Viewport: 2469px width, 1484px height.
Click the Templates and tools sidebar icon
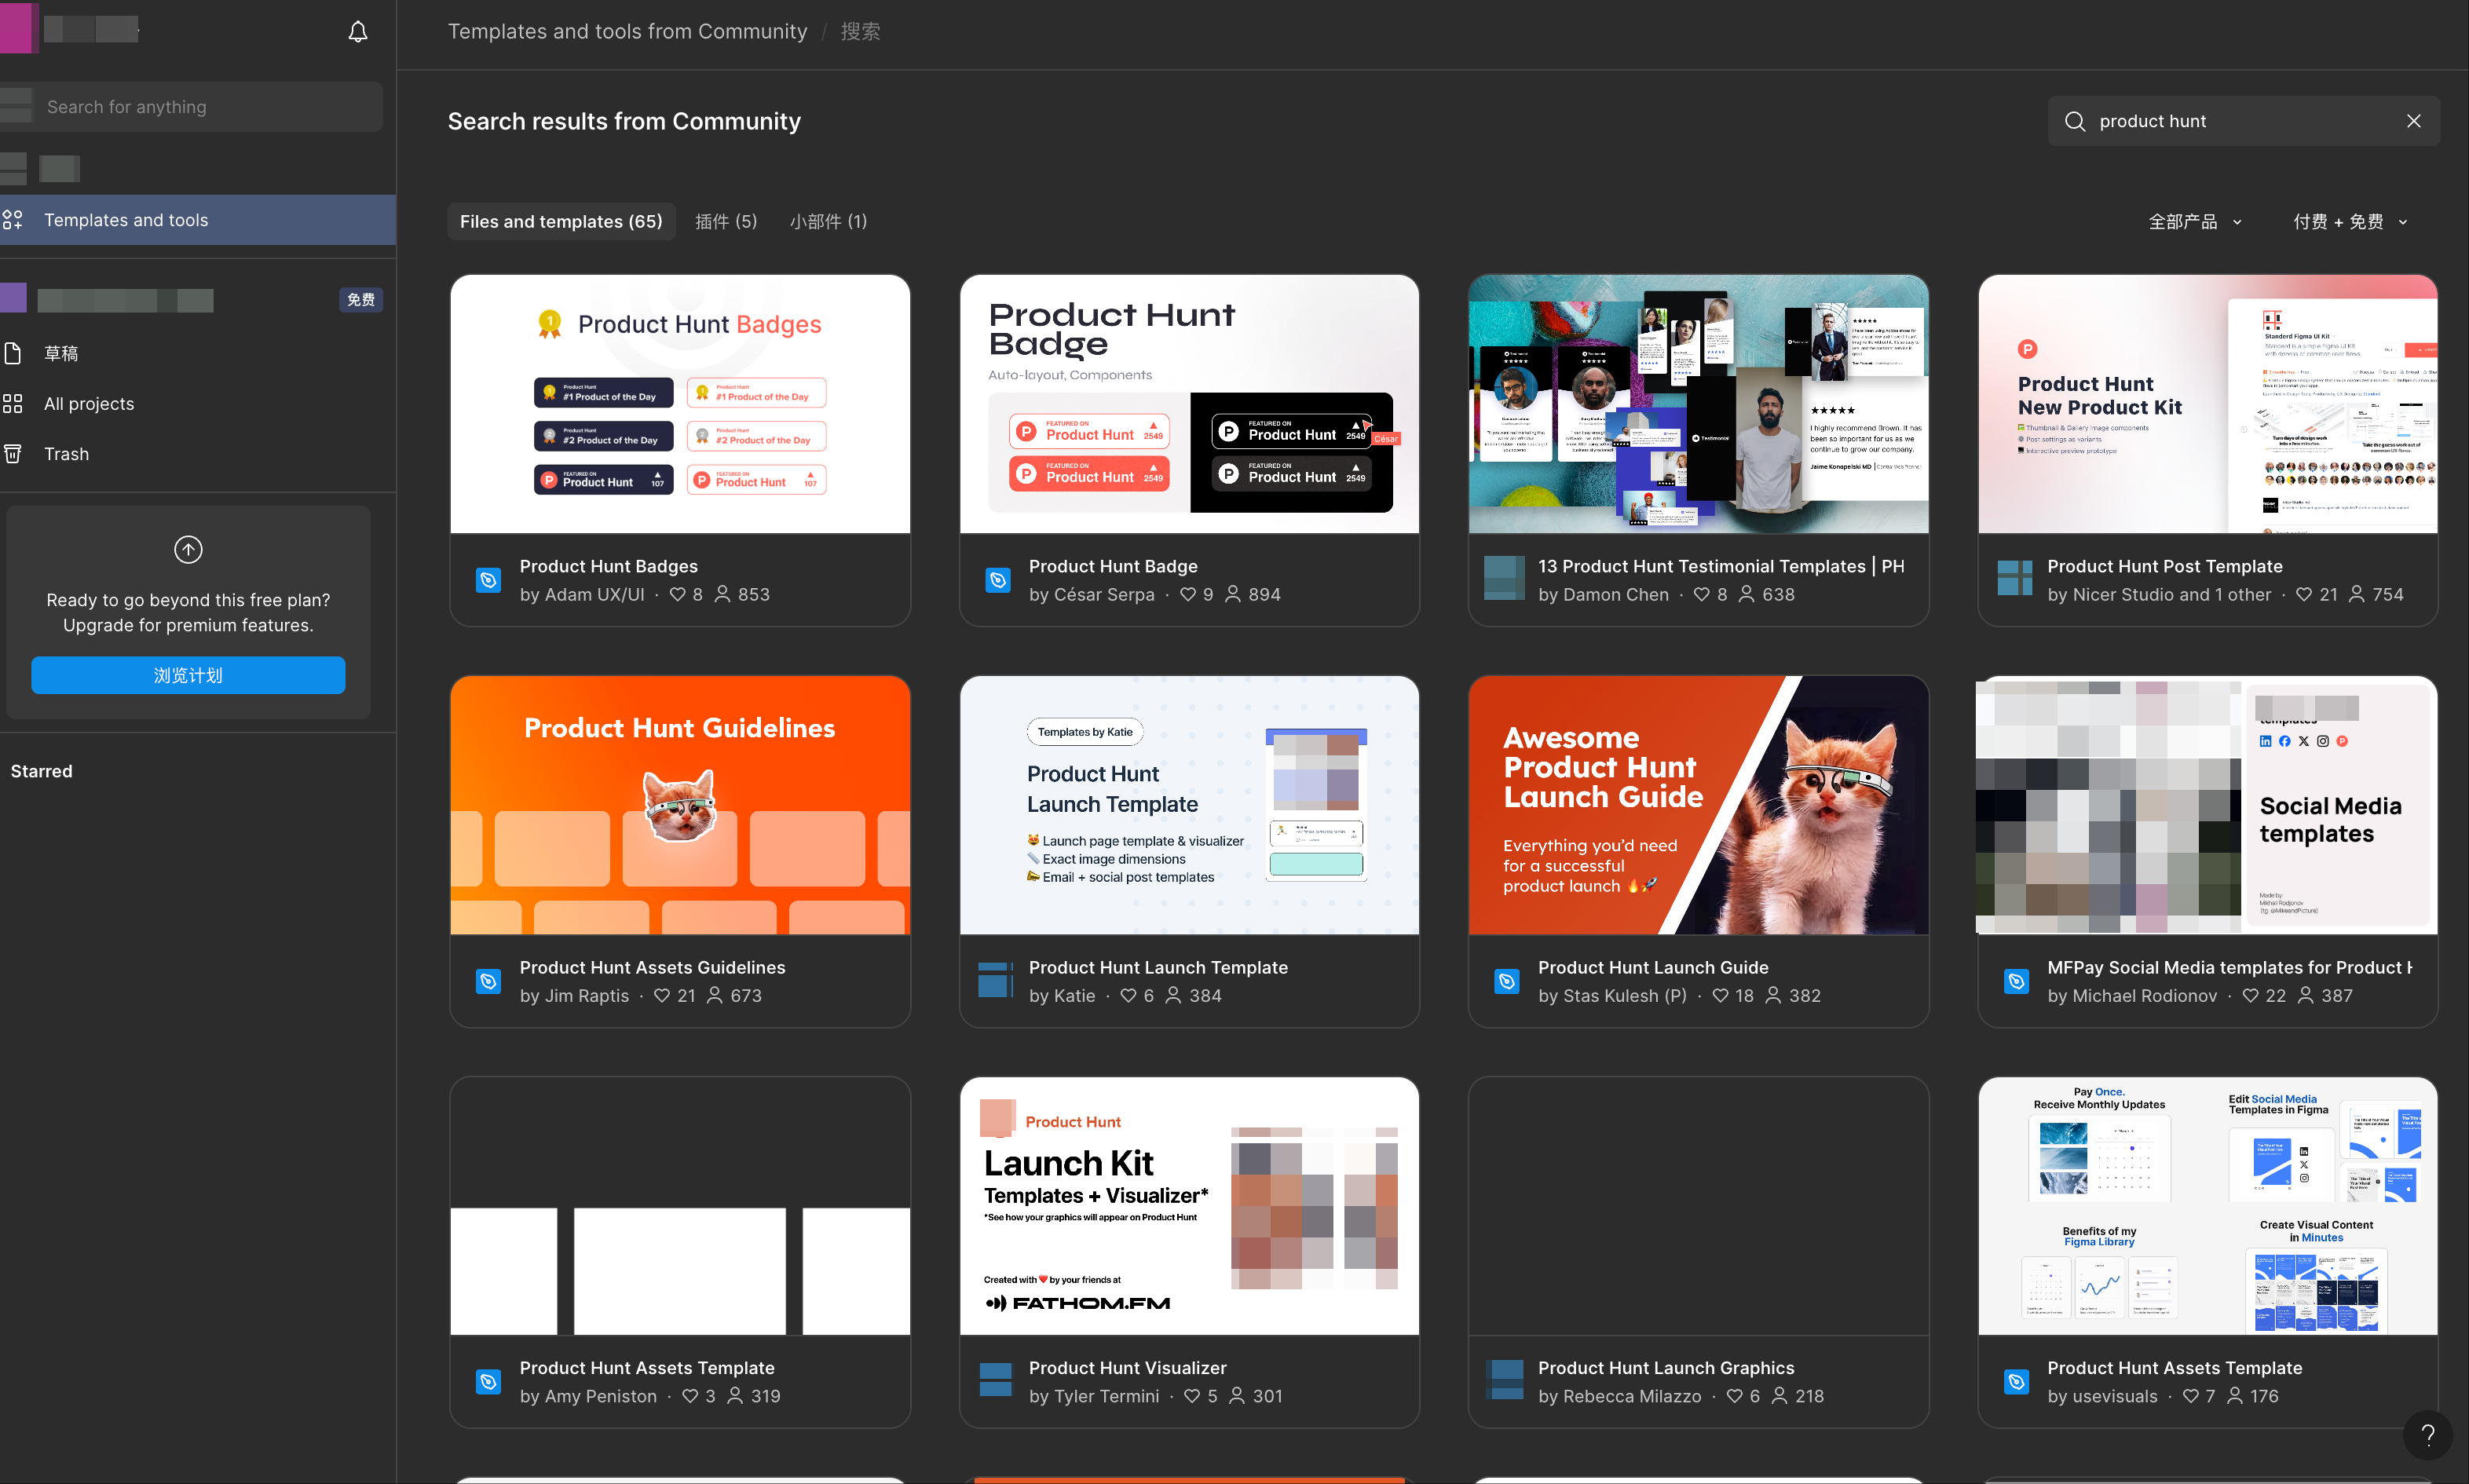(x=12, y=220)
